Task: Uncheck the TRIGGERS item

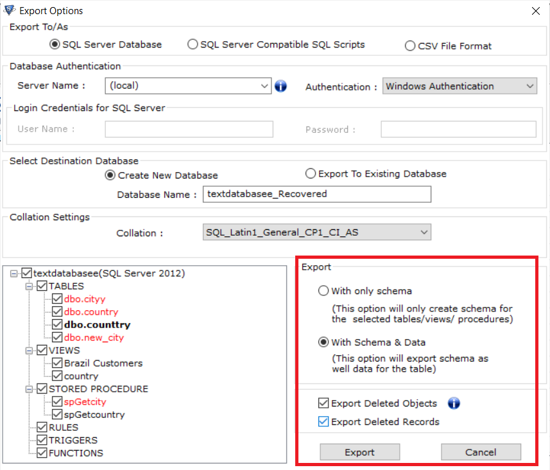Action: 42,440
